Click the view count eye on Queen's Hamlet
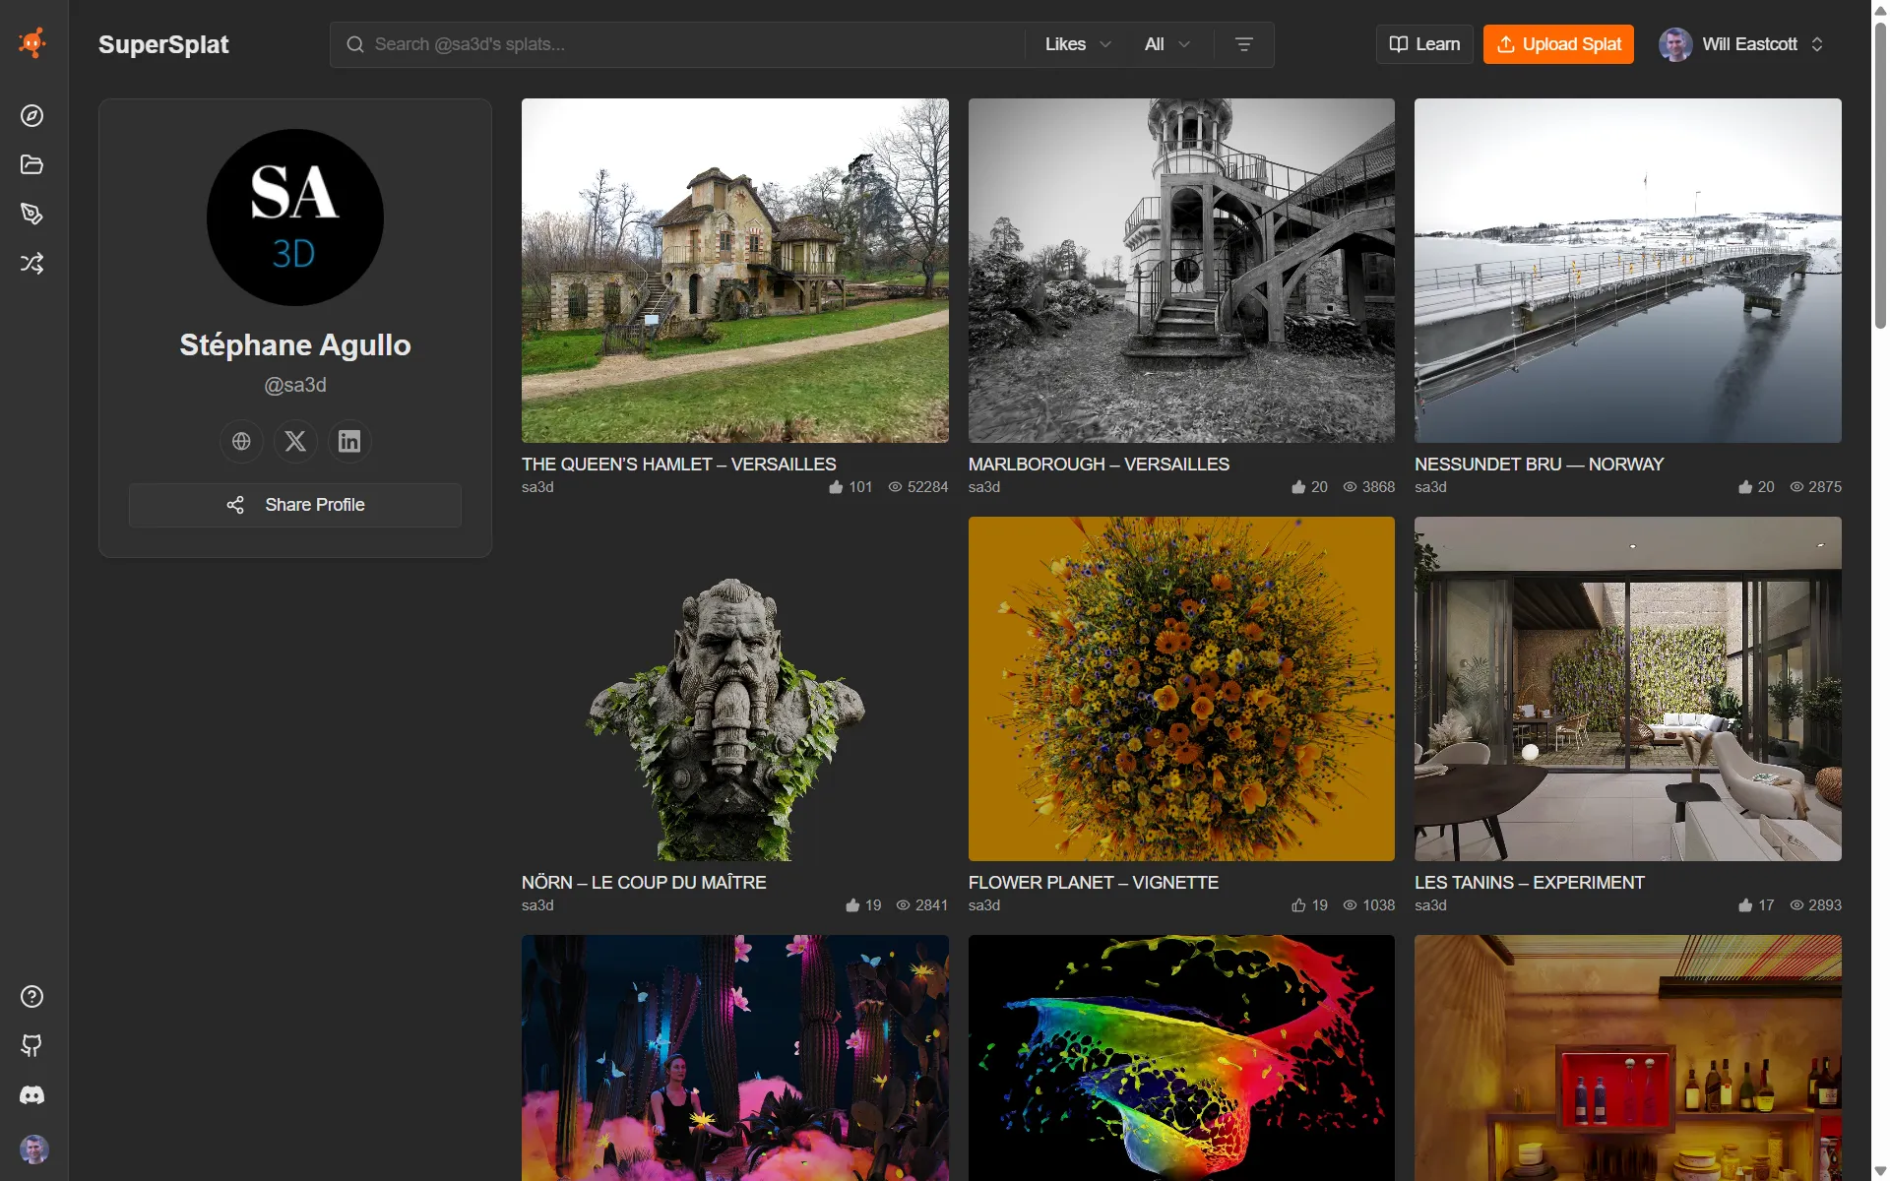Viewport: 1890px width, 1181px height. [895, 487]
